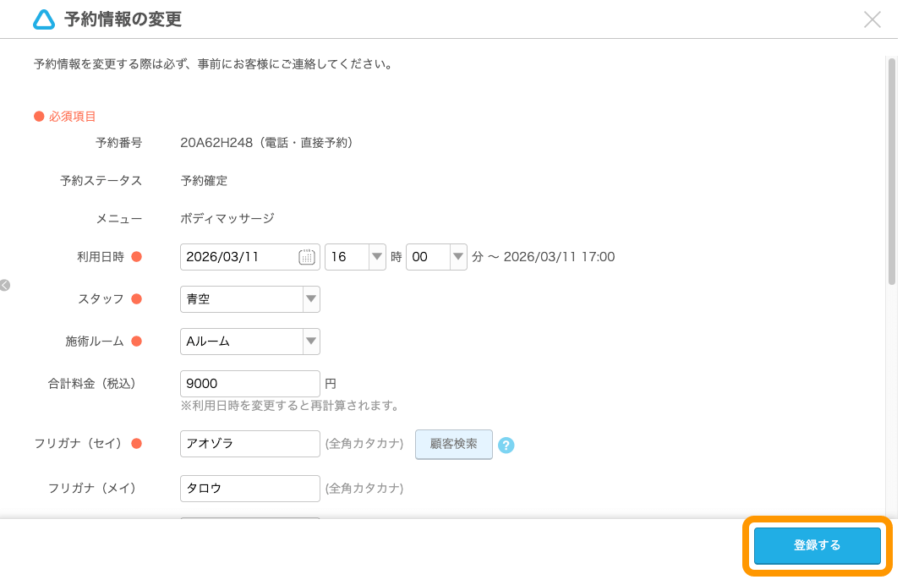The image size is (908, 585).
Task: Click the total price field showing 9000
Action: click(x=249, y=383)
